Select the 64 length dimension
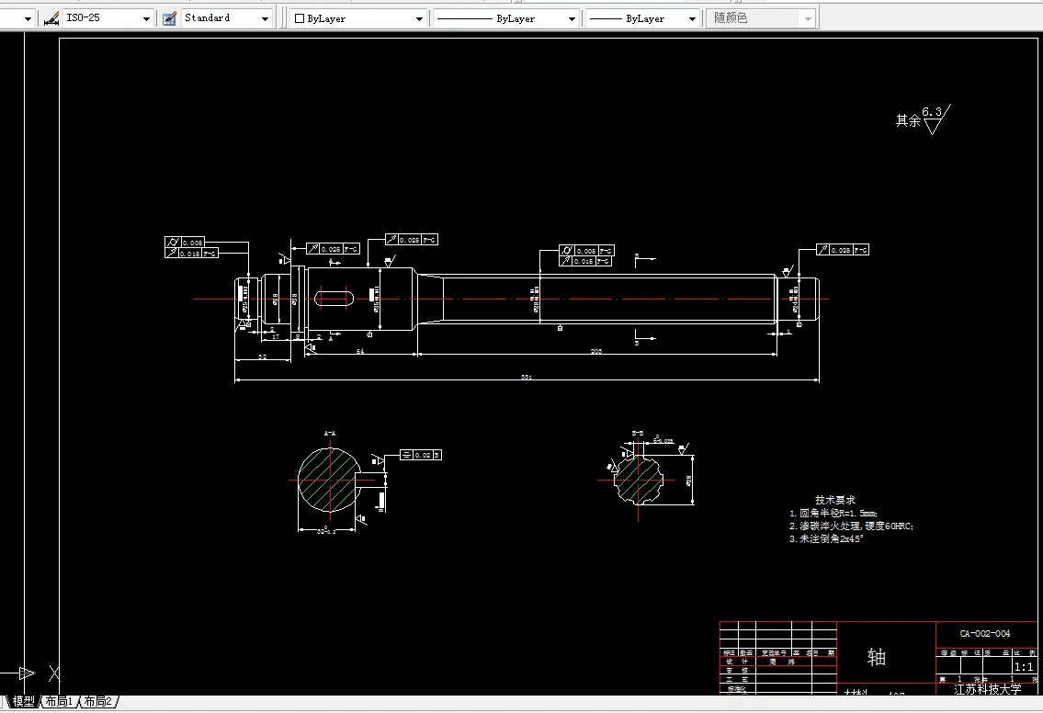Viewport: 1043px width, 713px height. point(360,351)
